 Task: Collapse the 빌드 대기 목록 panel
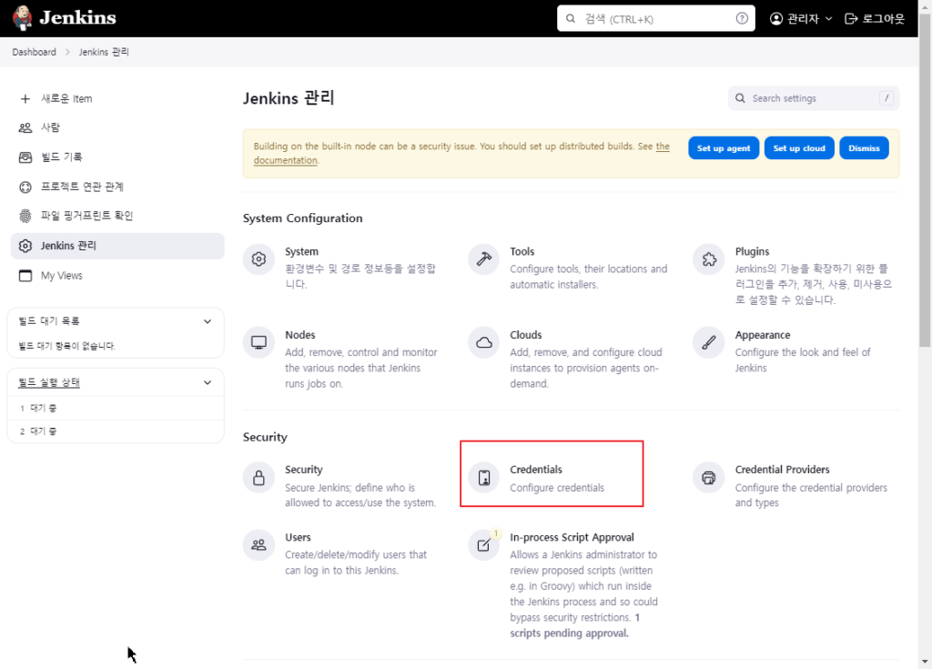point(208,321)
